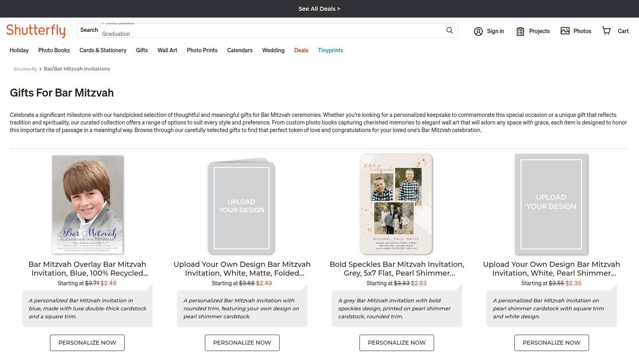Select the Wedding menu item
Screen dimensions: 639x359
coord(273,50)
